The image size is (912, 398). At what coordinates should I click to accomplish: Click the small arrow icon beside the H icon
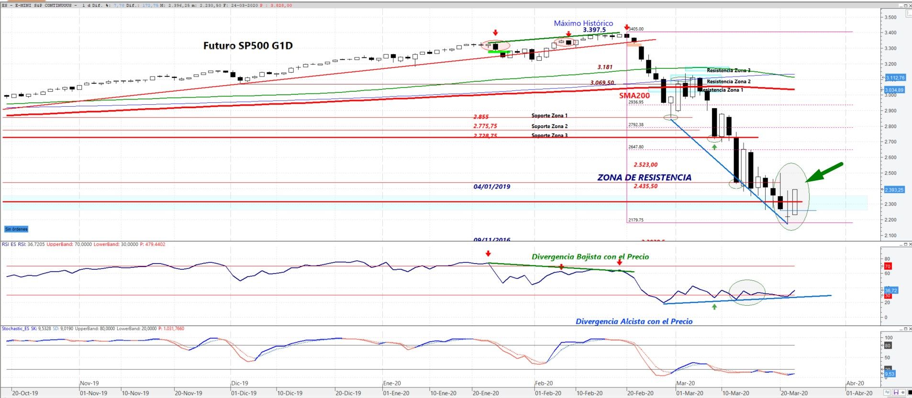(902, 392)
